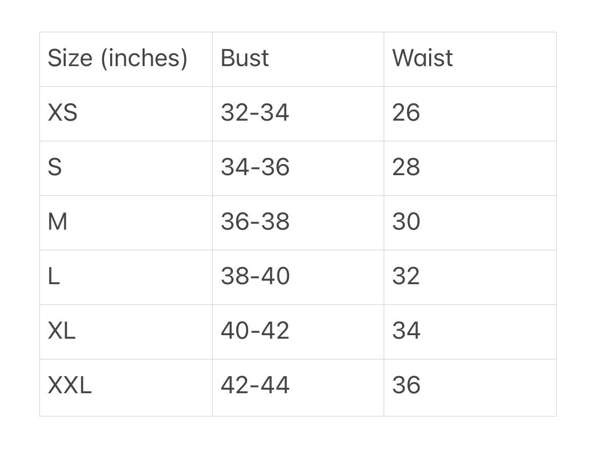This screenshot has width=596, height=476.
Task: Select the XL size row label
Action: pyautogui.click(x=62, y=331)
